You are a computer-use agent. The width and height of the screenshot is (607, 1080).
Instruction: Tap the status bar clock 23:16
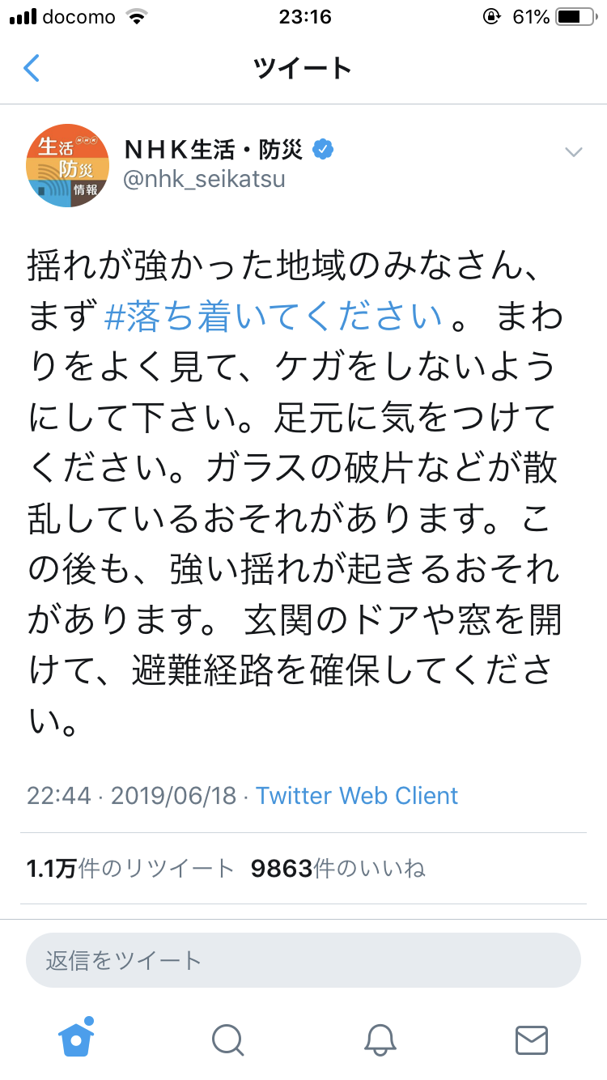click(x=303, y=17)
